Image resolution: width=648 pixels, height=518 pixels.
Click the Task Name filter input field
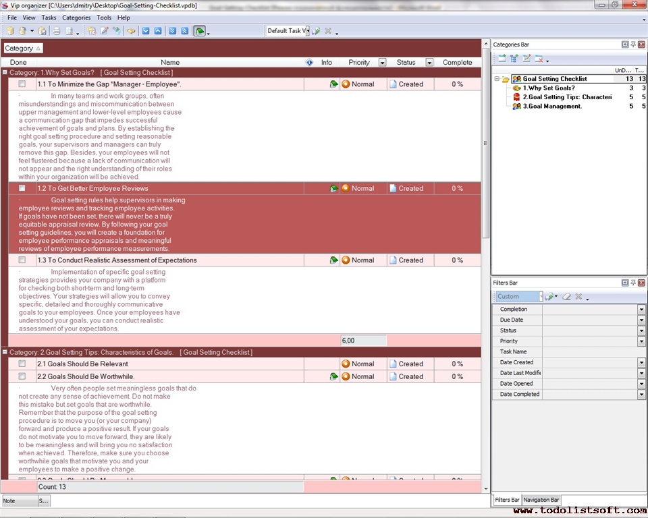coord(589,352)
